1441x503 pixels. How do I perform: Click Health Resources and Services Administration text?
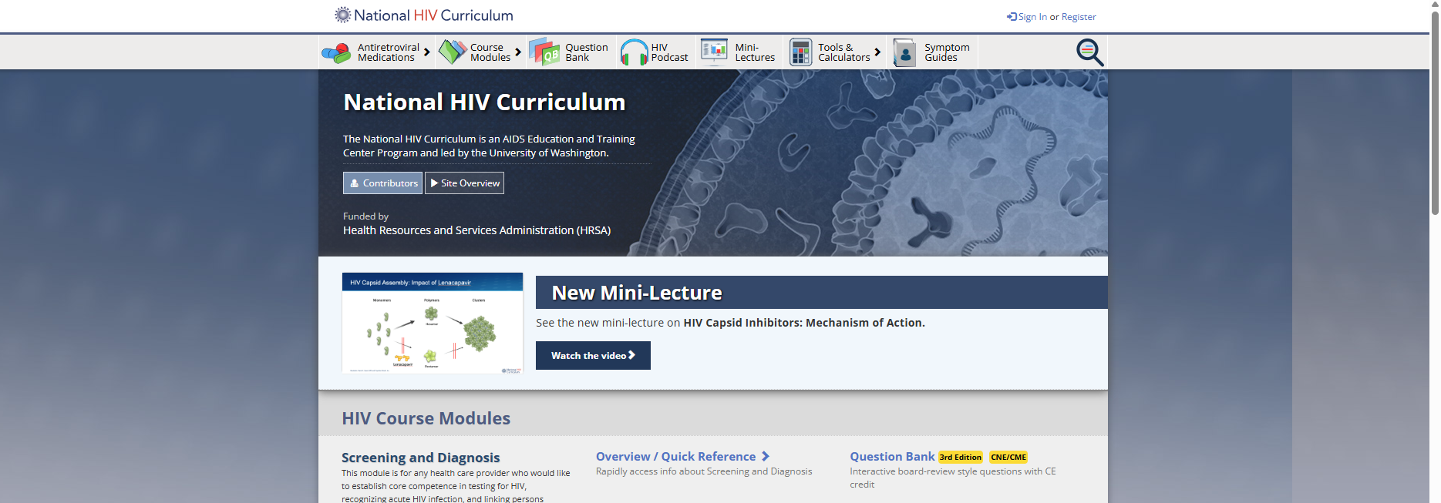coord(476,230)
